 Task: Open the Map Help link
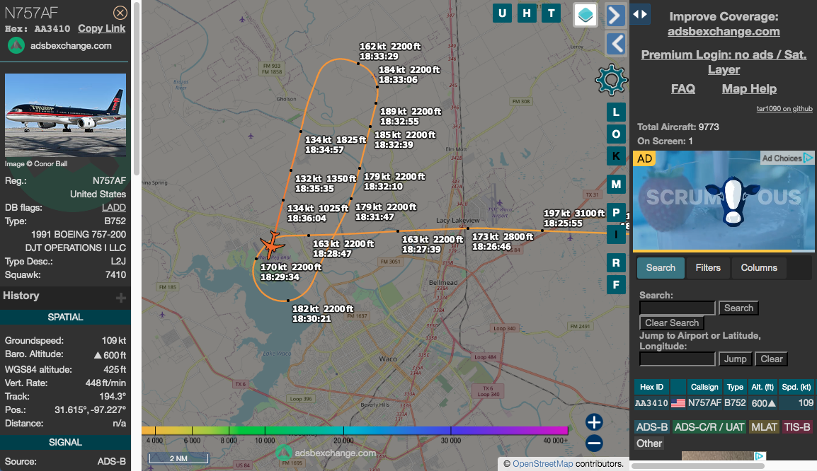tap(749, 89)
